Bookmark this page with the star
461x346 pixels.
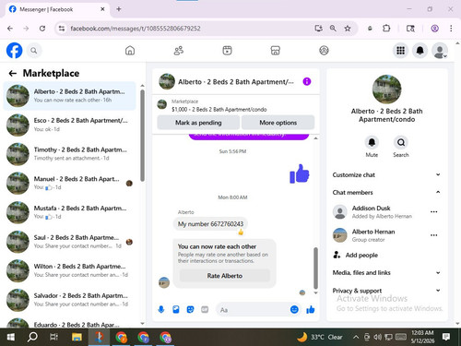click(348, 29)
